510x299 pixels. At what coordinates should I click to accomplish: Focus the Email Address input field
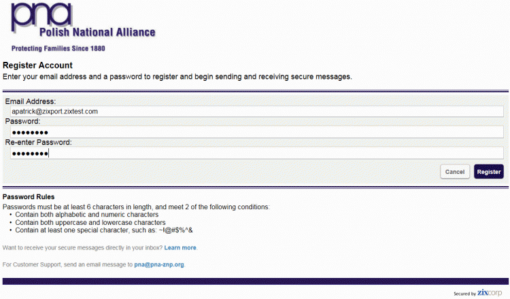pos(257,111)
